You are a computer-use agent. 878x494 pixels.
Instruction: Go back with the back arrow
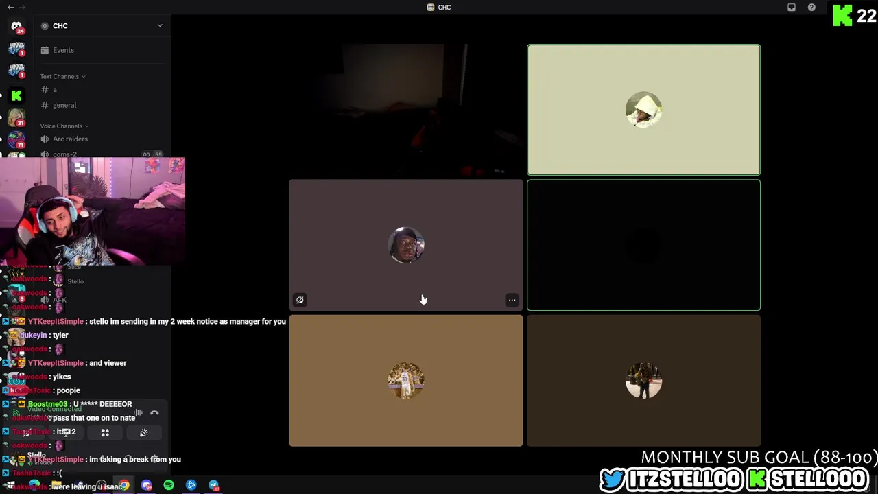click(x=10, y=8)
